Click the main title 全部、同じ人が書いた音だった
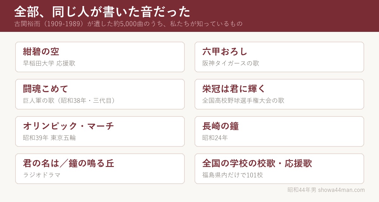The height and width of the screenshot is (202, 379). [x=102, y=12]
